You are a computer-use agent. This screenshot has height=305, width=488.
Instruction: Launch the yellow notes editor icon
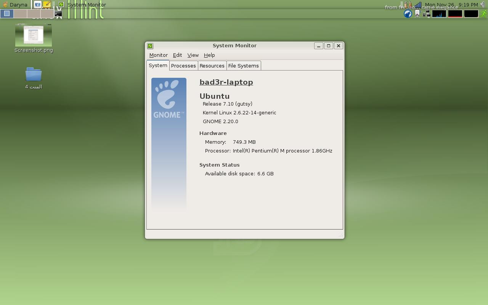coord(47,5)
